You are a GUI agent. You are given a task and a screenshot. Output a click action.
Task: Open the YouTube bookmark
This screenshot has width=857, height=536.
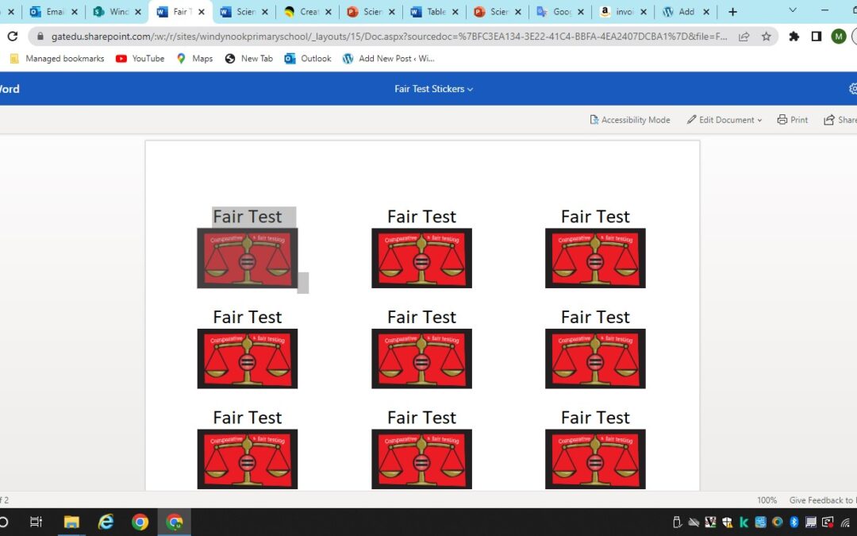(x=140, y=59)
